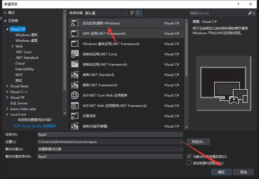
Task: Click the template list vertical scrollbar
Action: [x=186, y=49]
